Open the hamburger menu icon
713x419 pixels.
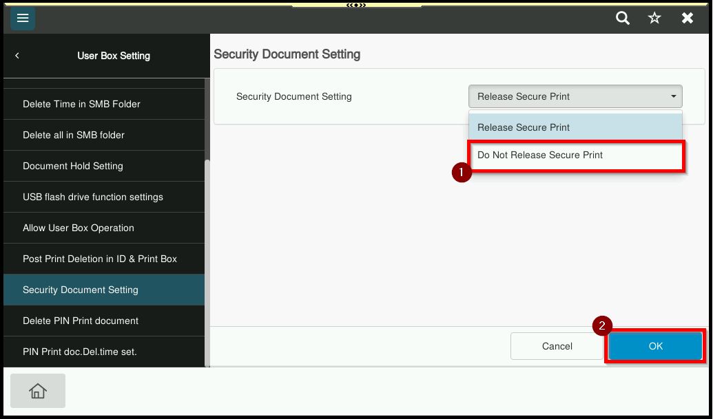(23, 18)
